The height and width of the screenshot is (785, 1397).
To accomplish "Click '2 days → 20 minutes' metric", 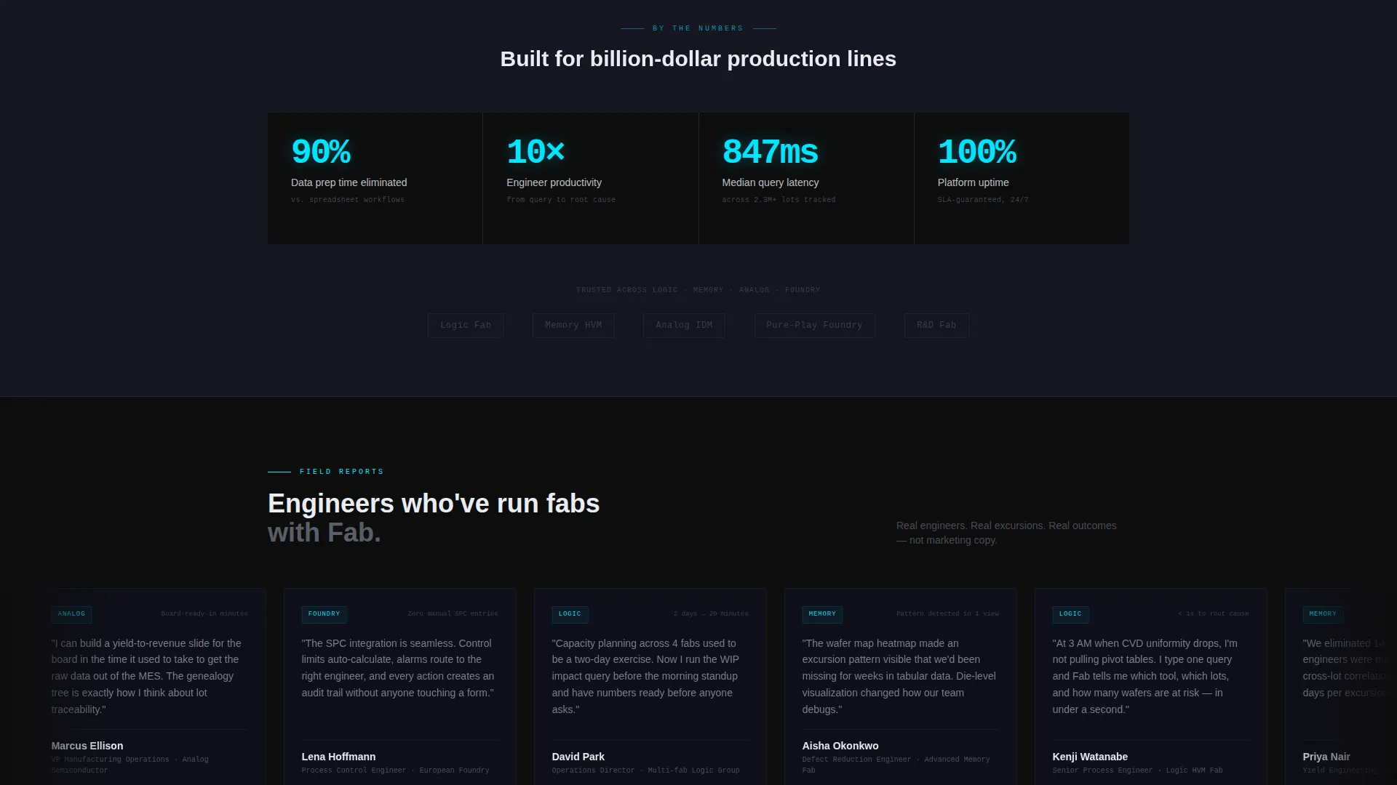I will pyautogui.click(x=711, y=614).
